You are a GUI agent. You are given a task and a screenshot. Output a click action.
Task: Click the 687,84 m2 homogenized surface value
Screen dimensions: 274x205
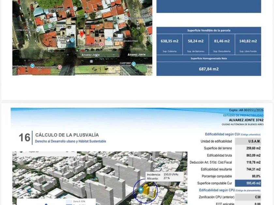209,69
